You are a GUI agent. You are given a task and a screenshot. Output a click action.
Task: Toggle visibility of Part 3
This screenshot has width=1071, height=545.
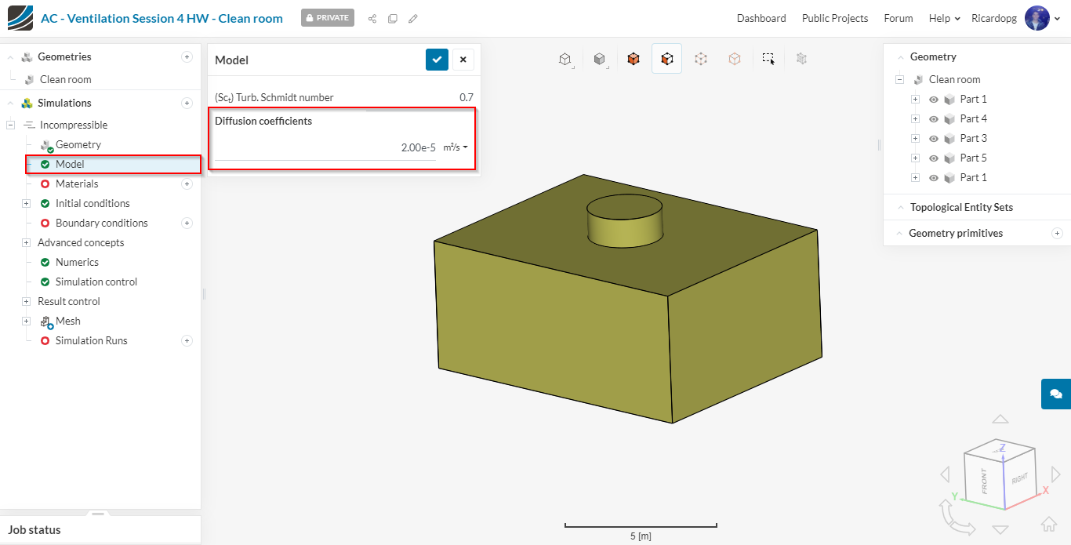tap(934, 139)
